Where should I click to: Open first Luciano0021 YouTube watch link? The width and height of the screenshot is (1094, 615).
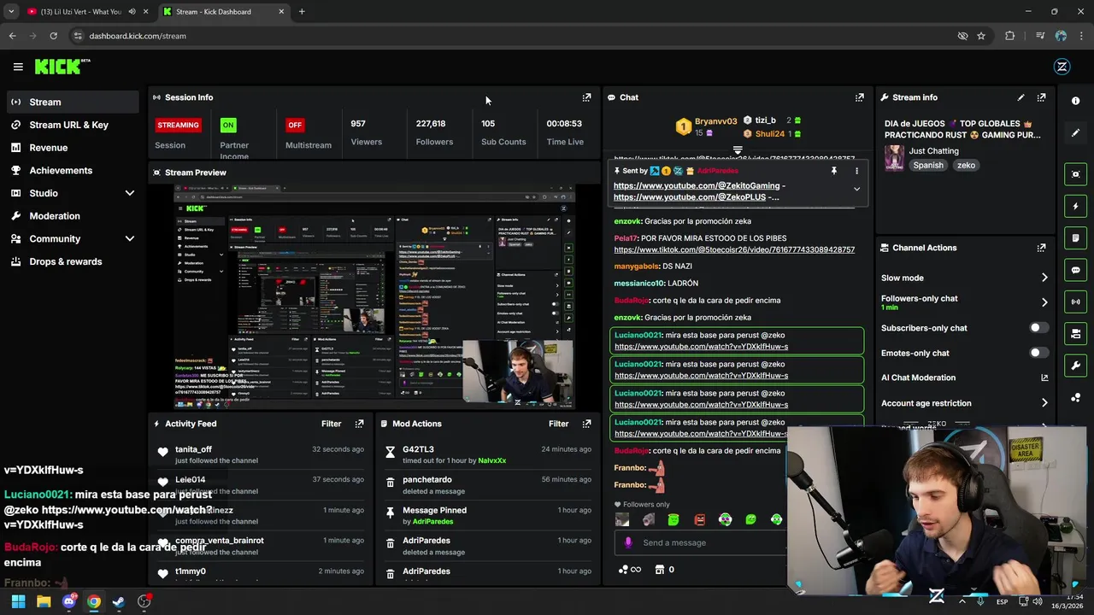pos(701,347)
